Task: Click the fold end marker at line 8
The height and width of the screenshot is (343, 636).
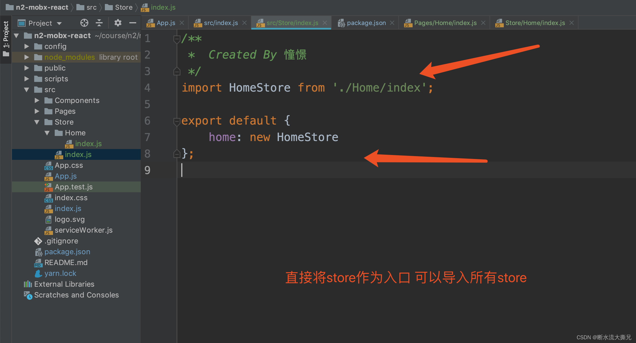Action: coord(177,154)
